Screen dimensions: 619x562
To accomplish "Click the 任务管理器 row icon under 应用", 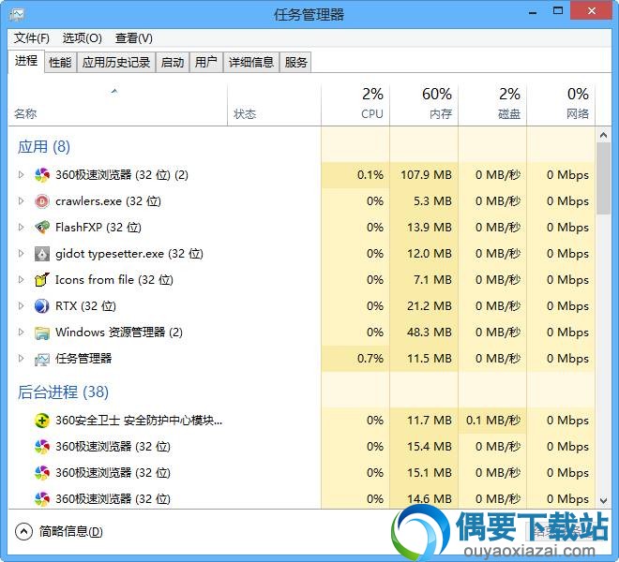I will (42, 359).
